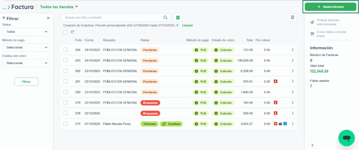The width and height of the screenshot is (359, 150).
Task: Open the calendar date picker icon
Action: point(178,17)
